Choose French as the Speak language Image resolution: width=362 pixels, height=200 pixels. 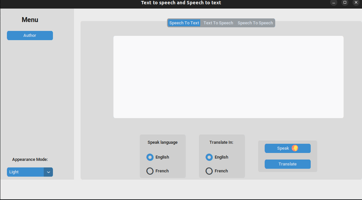coord(150,171)
